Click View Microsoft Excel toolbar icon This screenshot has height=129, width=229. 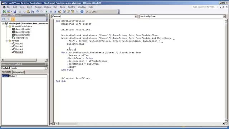click(x=5, y=11)
